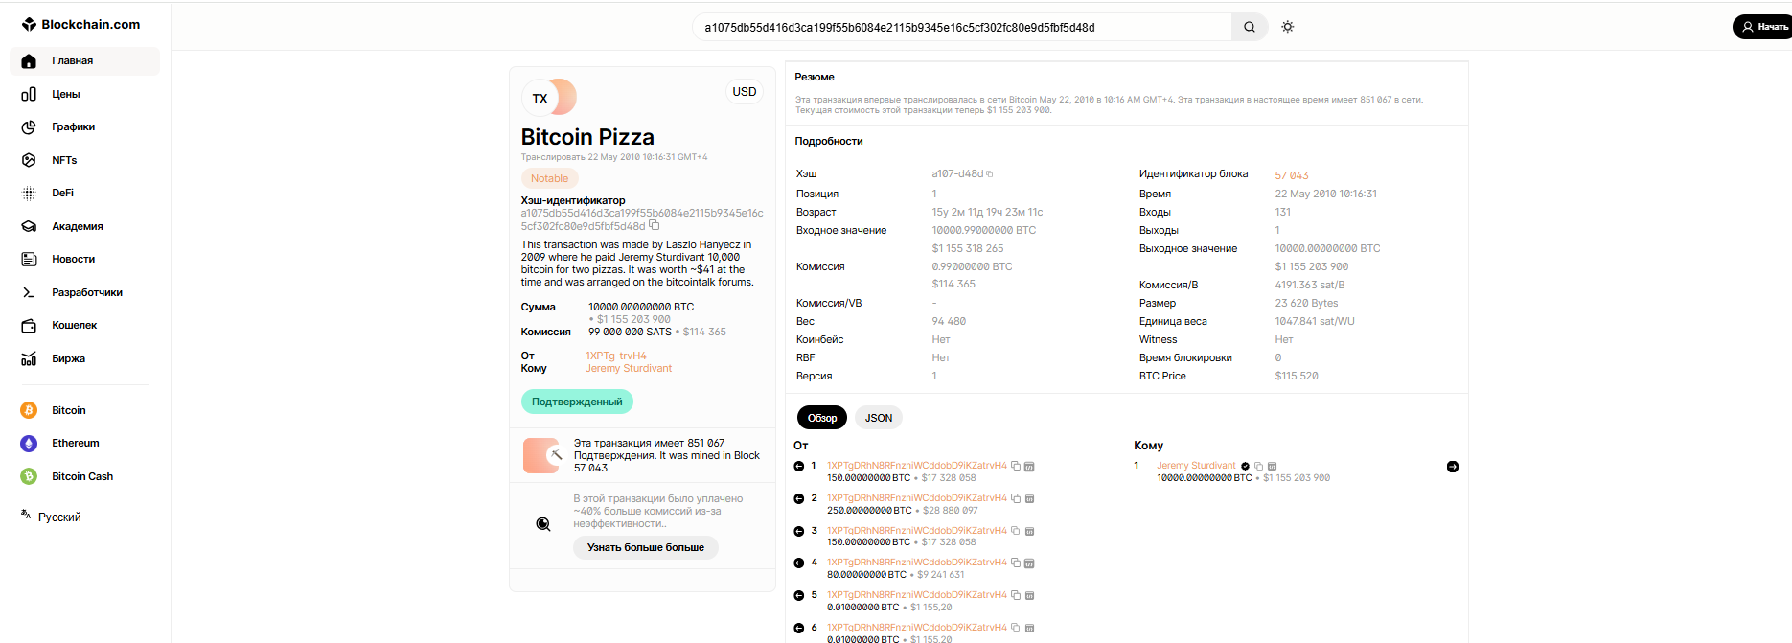Viewport: 1792px width, 643px height.
Task: Click the Узнать больше button
Action: [645, 547]
